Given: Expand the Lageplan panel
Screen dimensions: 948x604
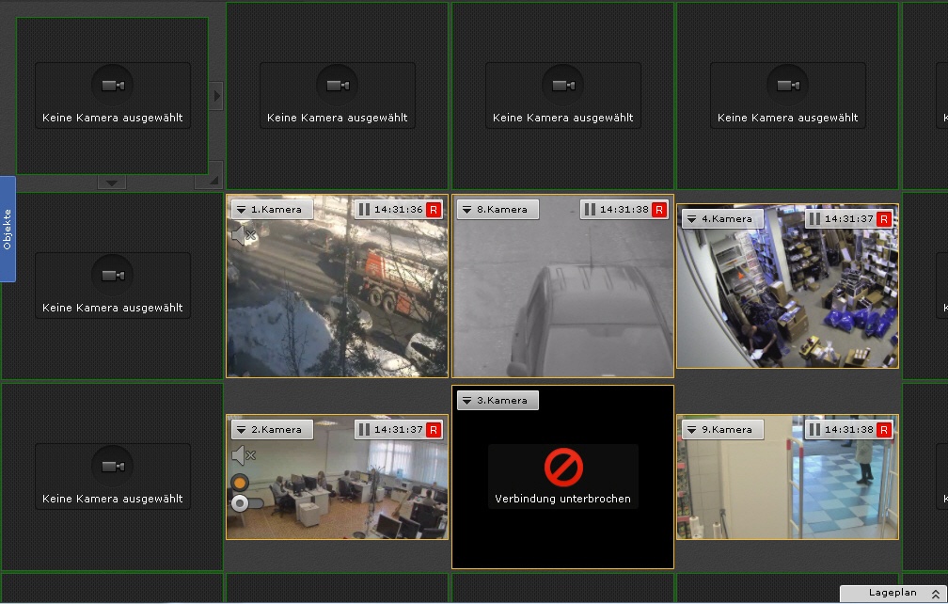Looking at the screenshot, I should tap(893, 593).
